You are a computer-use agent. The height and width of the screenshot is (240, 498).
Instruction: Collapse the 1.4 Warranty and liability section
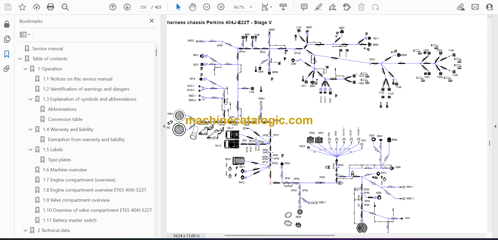tap(31, 129)
